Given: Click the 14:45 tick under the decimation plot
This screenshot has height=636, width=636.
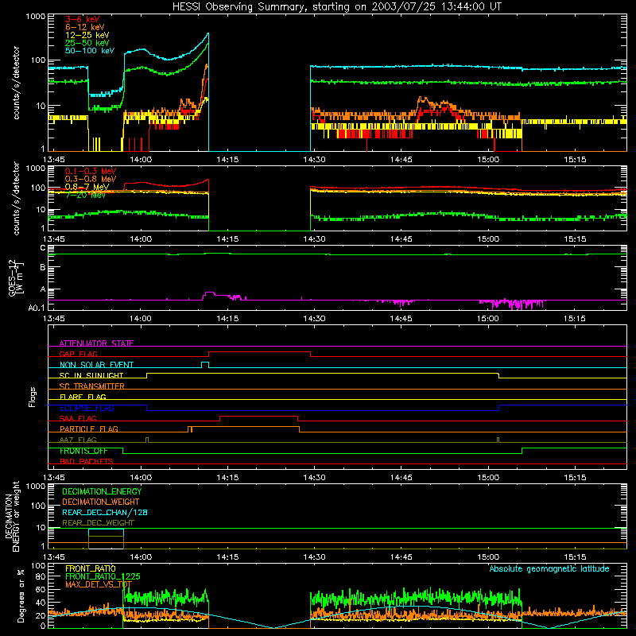Looking at the screenshot, I should click(x=401, y=557).
